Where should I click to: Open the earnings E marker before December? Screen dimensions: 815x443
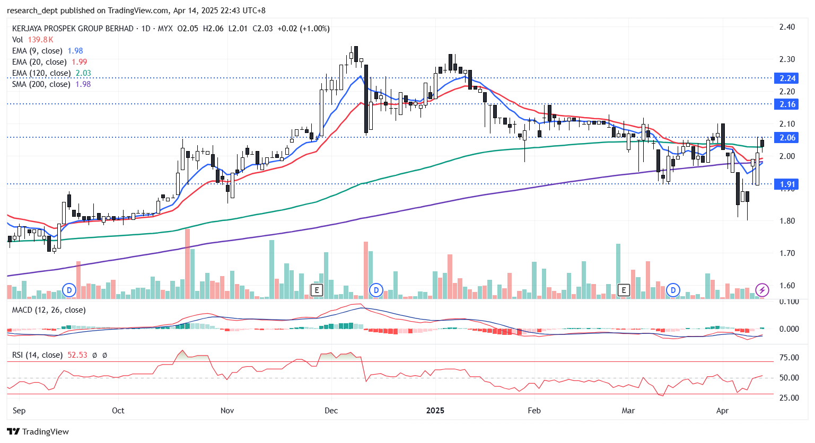(316, 290)
